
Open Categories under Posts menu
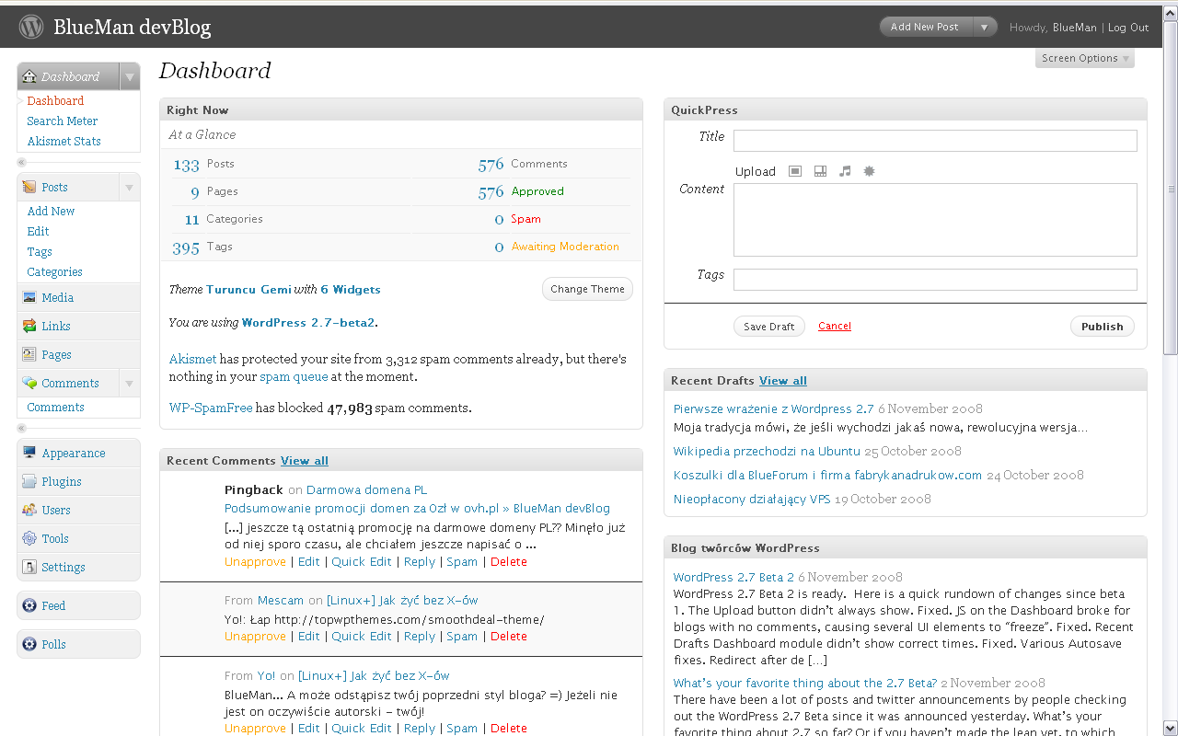tap(54, 271)
